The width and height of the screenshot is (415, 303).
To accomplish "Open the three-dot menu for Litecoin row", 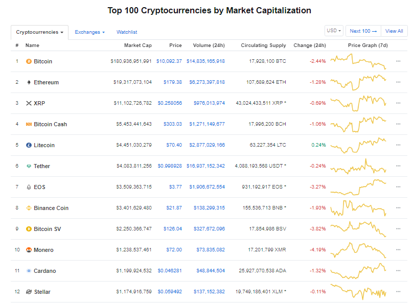I will click(398, 145).
